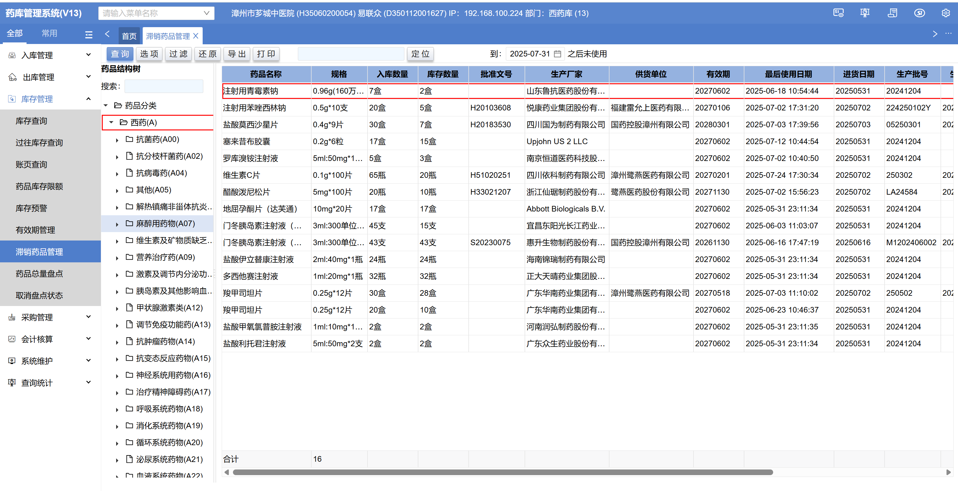This screenshot has height=491, width=958.
Task: Open 库存预警 in the sidebar
Action: click(32, 208)
